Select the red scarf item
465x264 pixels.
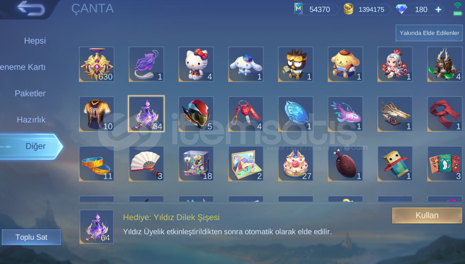click(445, 114)
